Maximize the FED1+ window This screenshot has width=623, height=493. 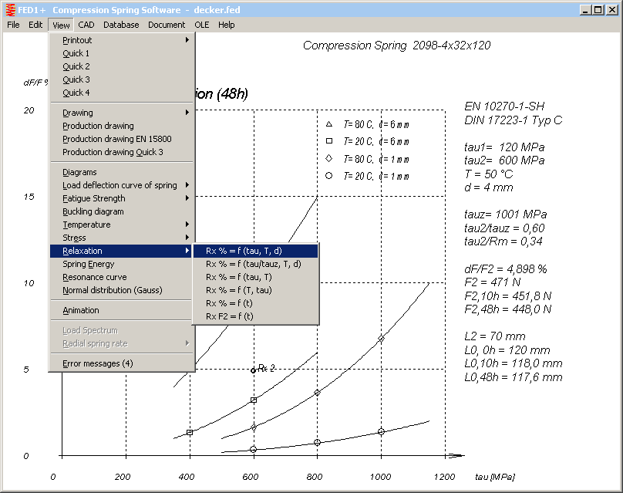[598, 9]
